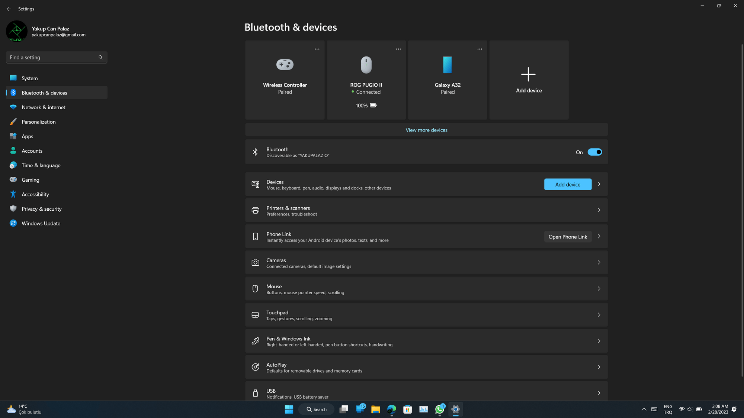Screen dimensions: 744x418
Task: Go to System settings in the sidebar
Action: pos(57,78)
